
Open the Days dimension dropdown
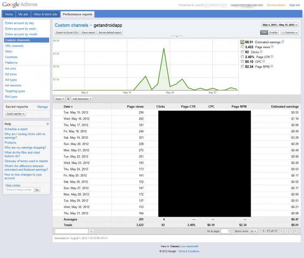tap(59, 99)
